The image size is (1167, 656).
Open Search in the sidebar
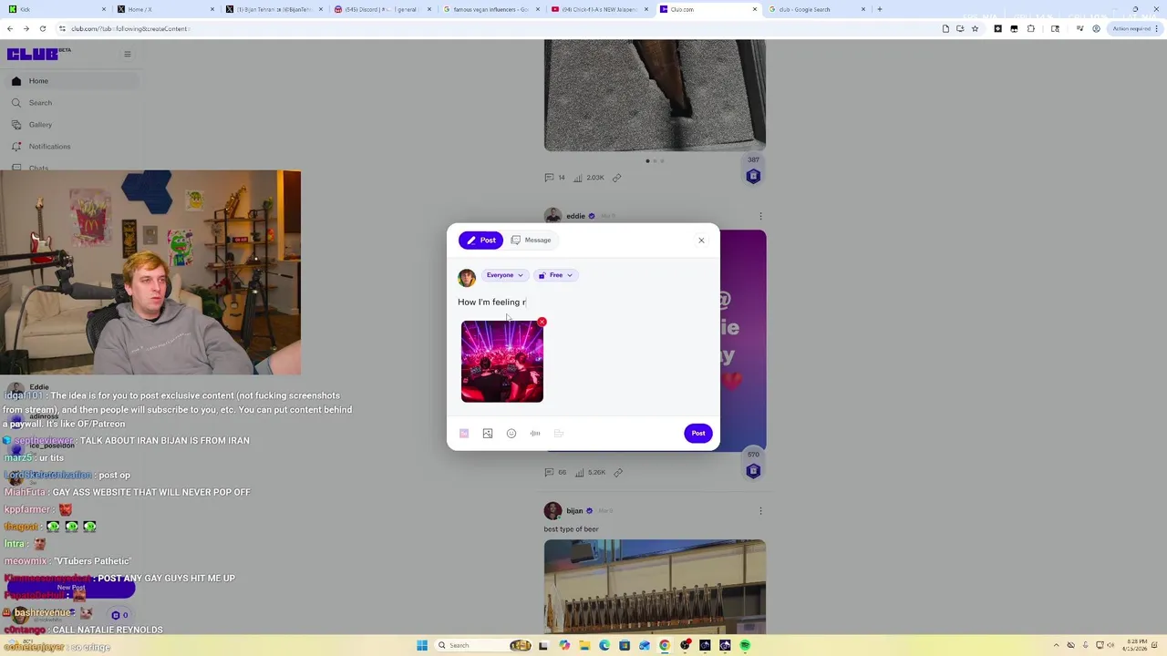coord(70,103)
